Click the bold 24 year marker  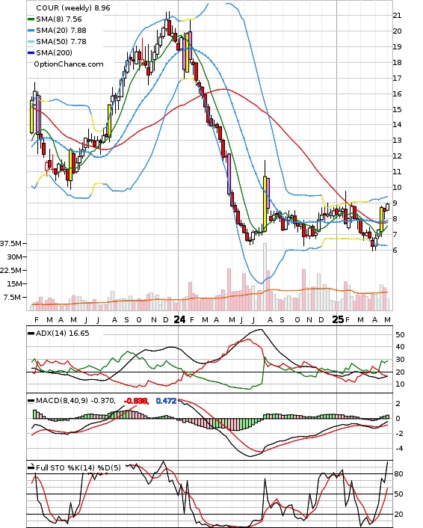point(179,319)
